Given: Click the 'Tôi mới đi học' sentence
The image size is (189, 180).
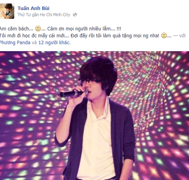Looking at the screenshot, I should 15,36.
